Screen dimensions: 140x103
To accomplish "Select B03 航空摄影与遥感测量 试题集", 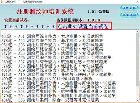I will [x=59, y=91].
